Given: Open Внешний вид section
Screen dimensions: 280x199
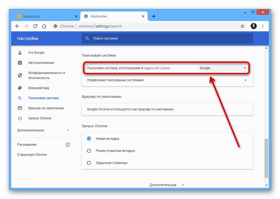Looking at the screenshot, I should tap(39, 88).
